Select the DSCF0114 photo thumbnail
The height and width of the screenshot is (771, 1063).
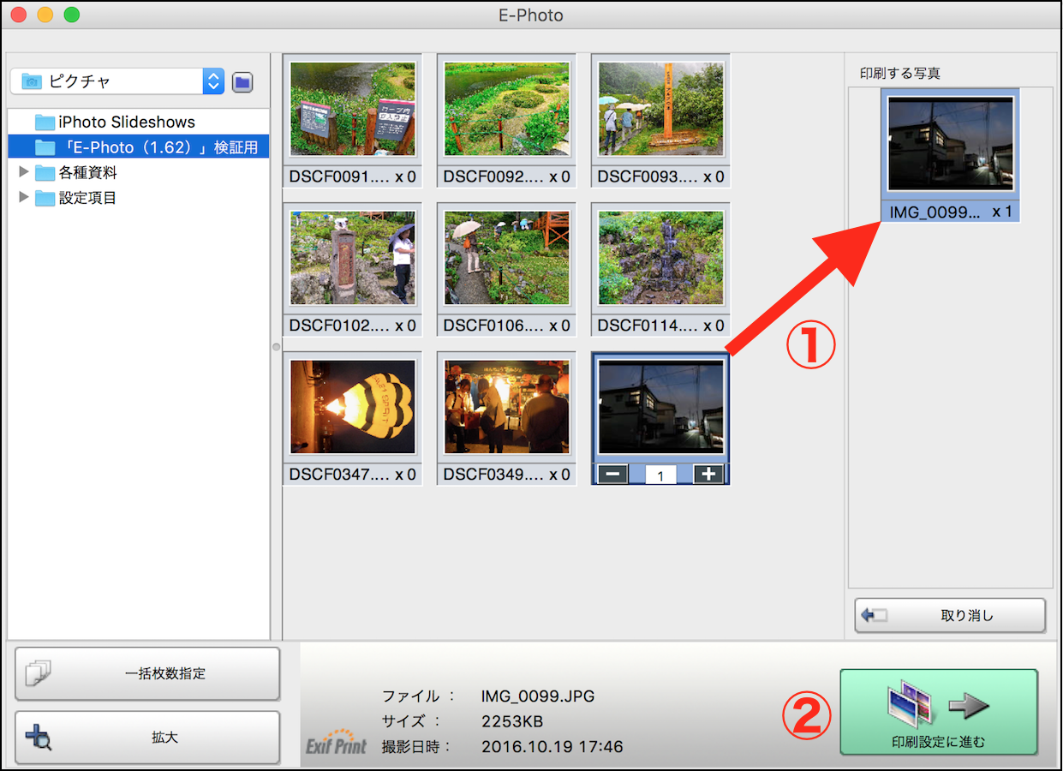[660, 258]
